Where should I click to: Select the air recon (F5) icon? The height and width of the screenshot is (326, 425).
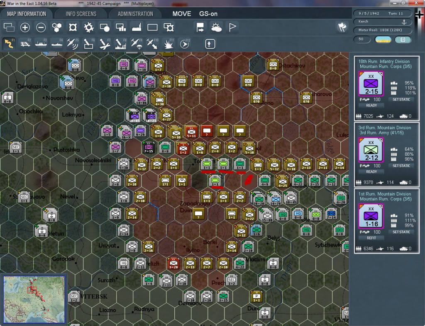pyautogui.click(x=73, y=43)
